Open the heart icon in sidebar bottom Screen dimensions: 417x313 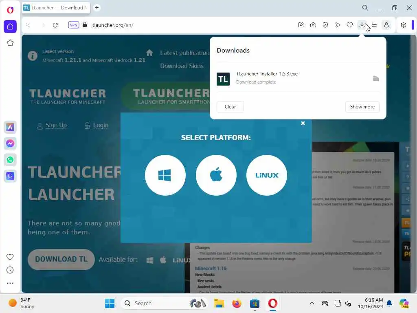10,257
